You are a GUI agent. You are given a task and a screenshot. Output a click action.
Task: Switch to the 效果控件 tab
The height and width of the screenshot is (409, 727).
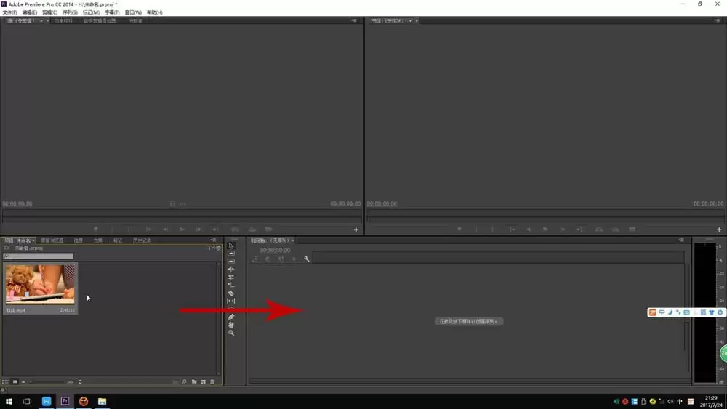tap(63, 21)
